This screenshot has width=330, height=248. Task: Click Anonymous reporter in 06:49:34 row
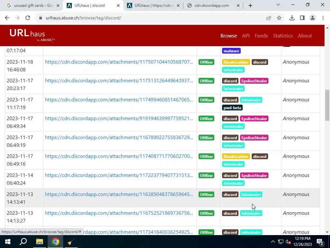pos(296,119)
